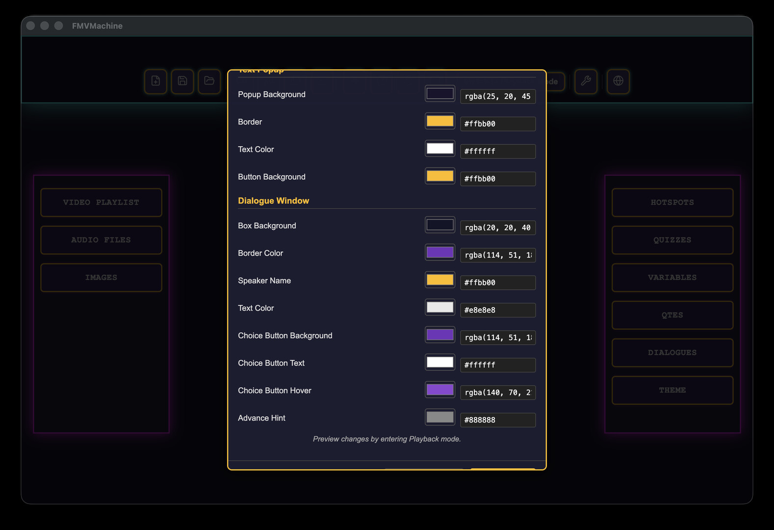
Task: Open project with the folder icon
Action: pyautogui.click(x=209, y=81)
